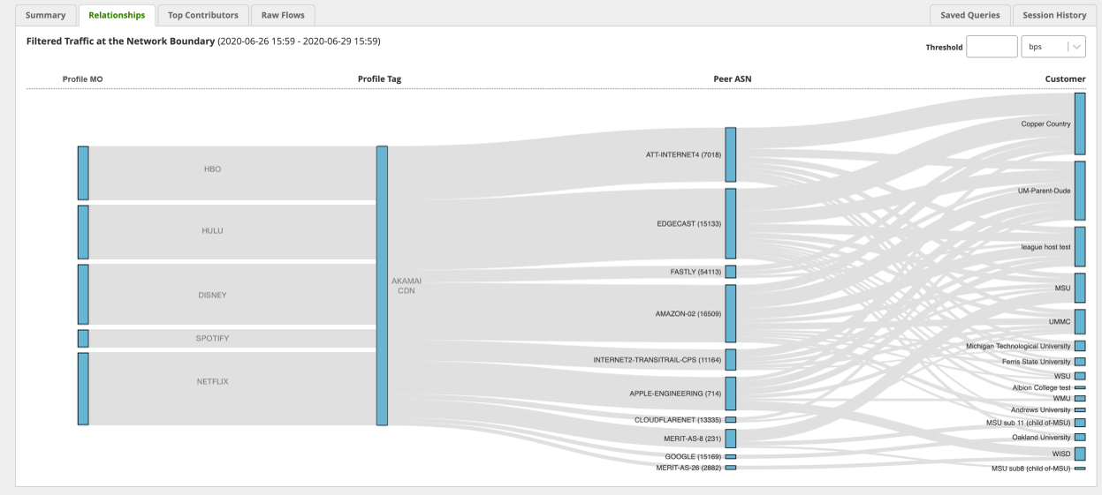The height and width of the screenshot is (495, 1102).
Task: Click the EDGECAST (15133) peer node
Action: pos(731,223)
